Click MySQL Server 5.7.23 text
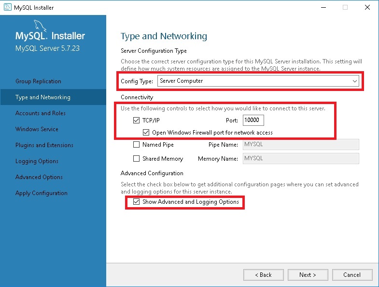The width and height of the screenshot is (379, 287). pyautogui.click(x=47, y=48)
